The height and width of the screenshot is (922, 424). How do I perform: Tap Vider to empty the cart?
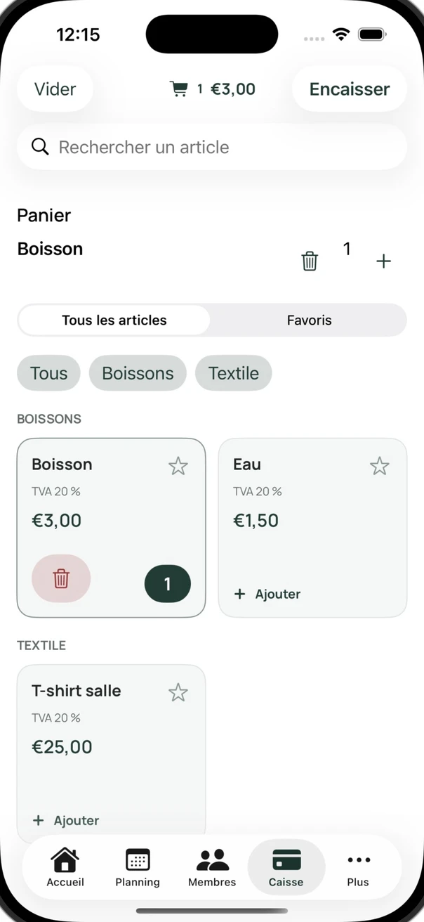click(55, 89)
